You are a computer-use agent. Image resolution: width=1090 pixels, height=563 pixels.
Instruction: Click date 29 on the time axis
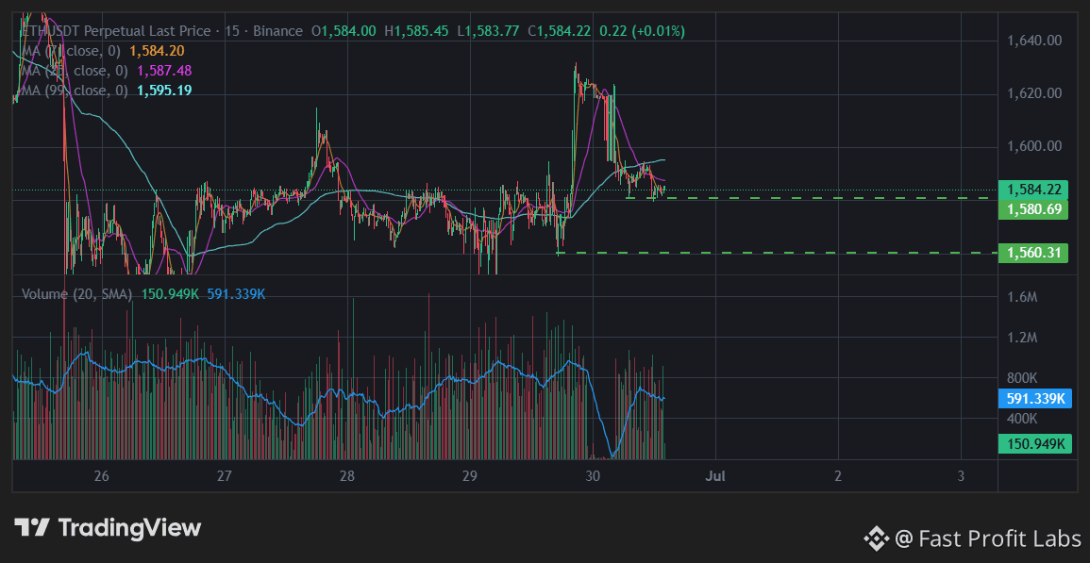(469, 476)
